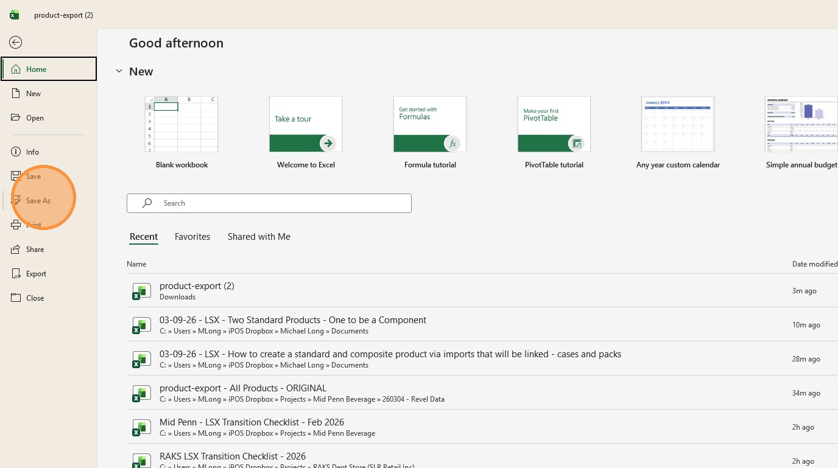Image resolution: width=838 pixels, height=468 pixels.
Task: Click the Open folder icon
Action: 16,117
